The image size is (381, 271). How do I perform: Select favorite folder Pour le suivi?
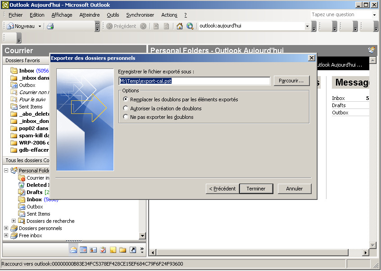coord(28,99)
